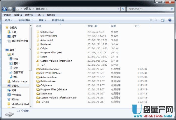Open the 视频 library
The height and width of the screenshot is (120, 176).
click(x=14, y=59)
